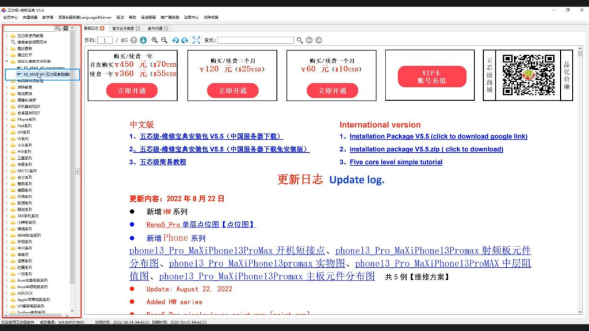Open the 语言&服务器Language&Server menu

[x=85, y=17]
